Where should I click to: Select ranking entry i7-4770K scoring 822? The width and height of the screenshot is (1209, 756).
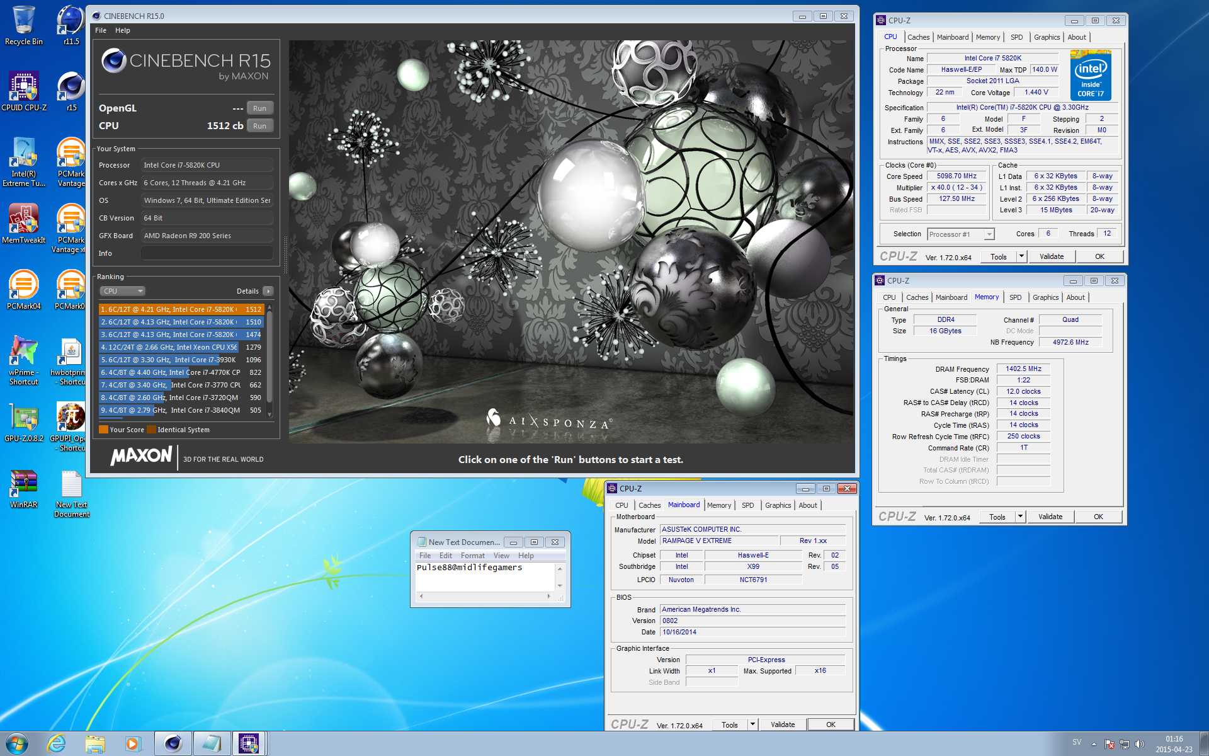coord(181,372)
